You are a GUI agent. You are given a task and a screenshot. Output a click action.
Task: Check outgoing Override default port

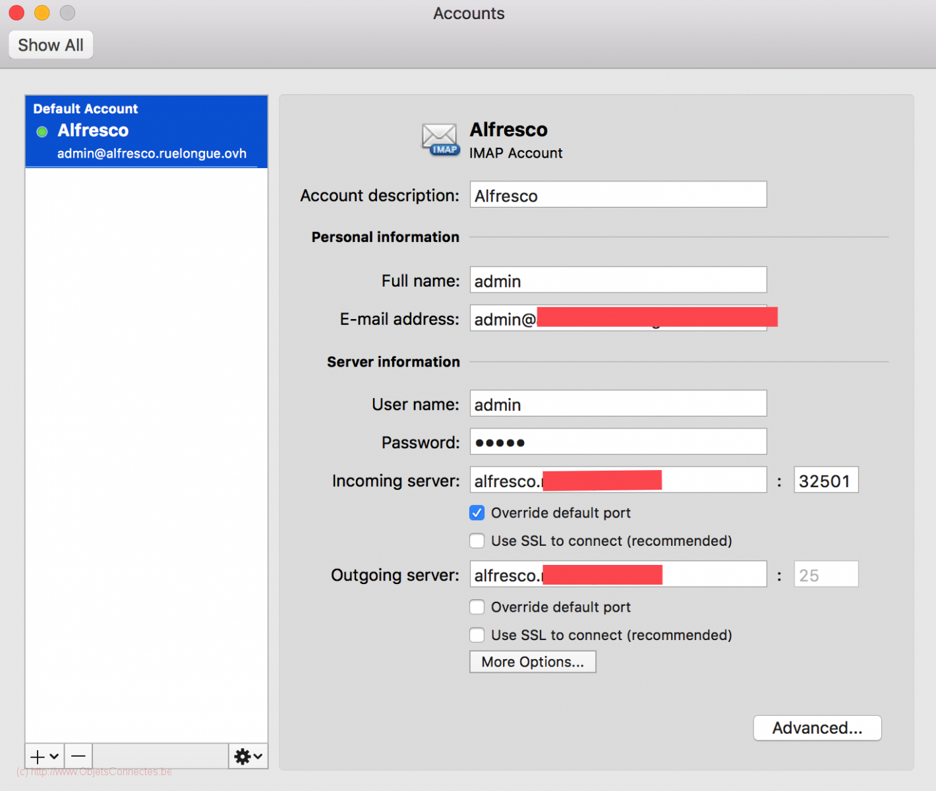(x=477, y=607)
